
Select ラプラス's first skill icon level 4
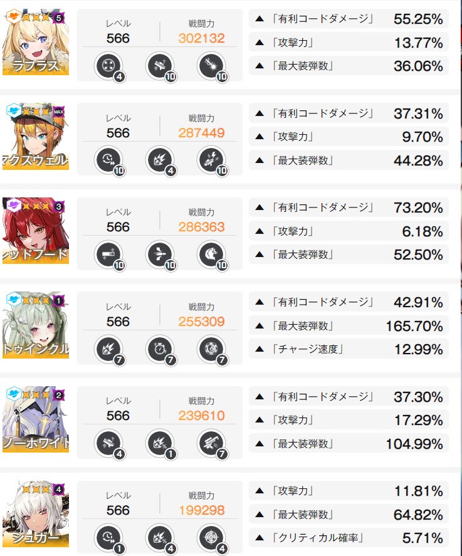[108, 66]
